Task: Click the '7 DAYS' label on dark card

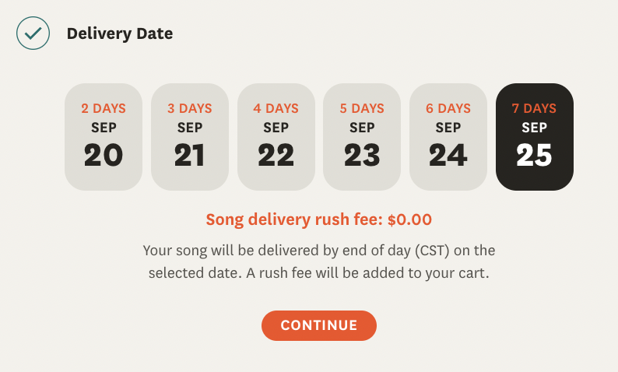Action: (535, 108)
